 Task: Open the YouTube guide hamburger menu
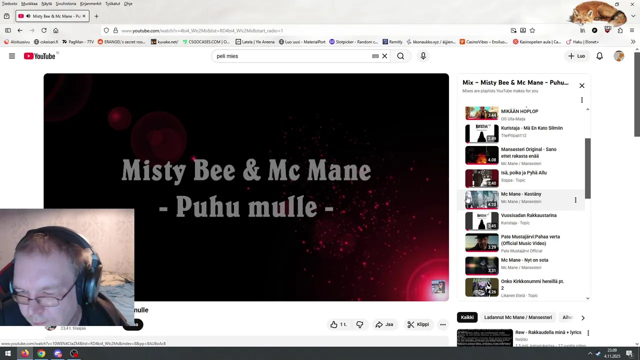(12, 56)
